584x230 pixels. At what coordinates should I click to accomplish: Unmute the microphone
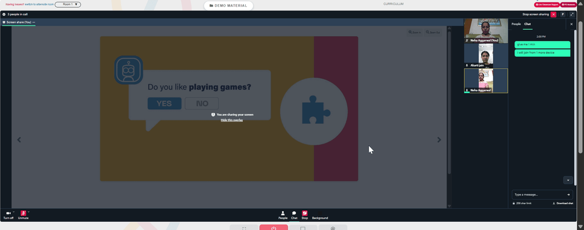(23, 213)
